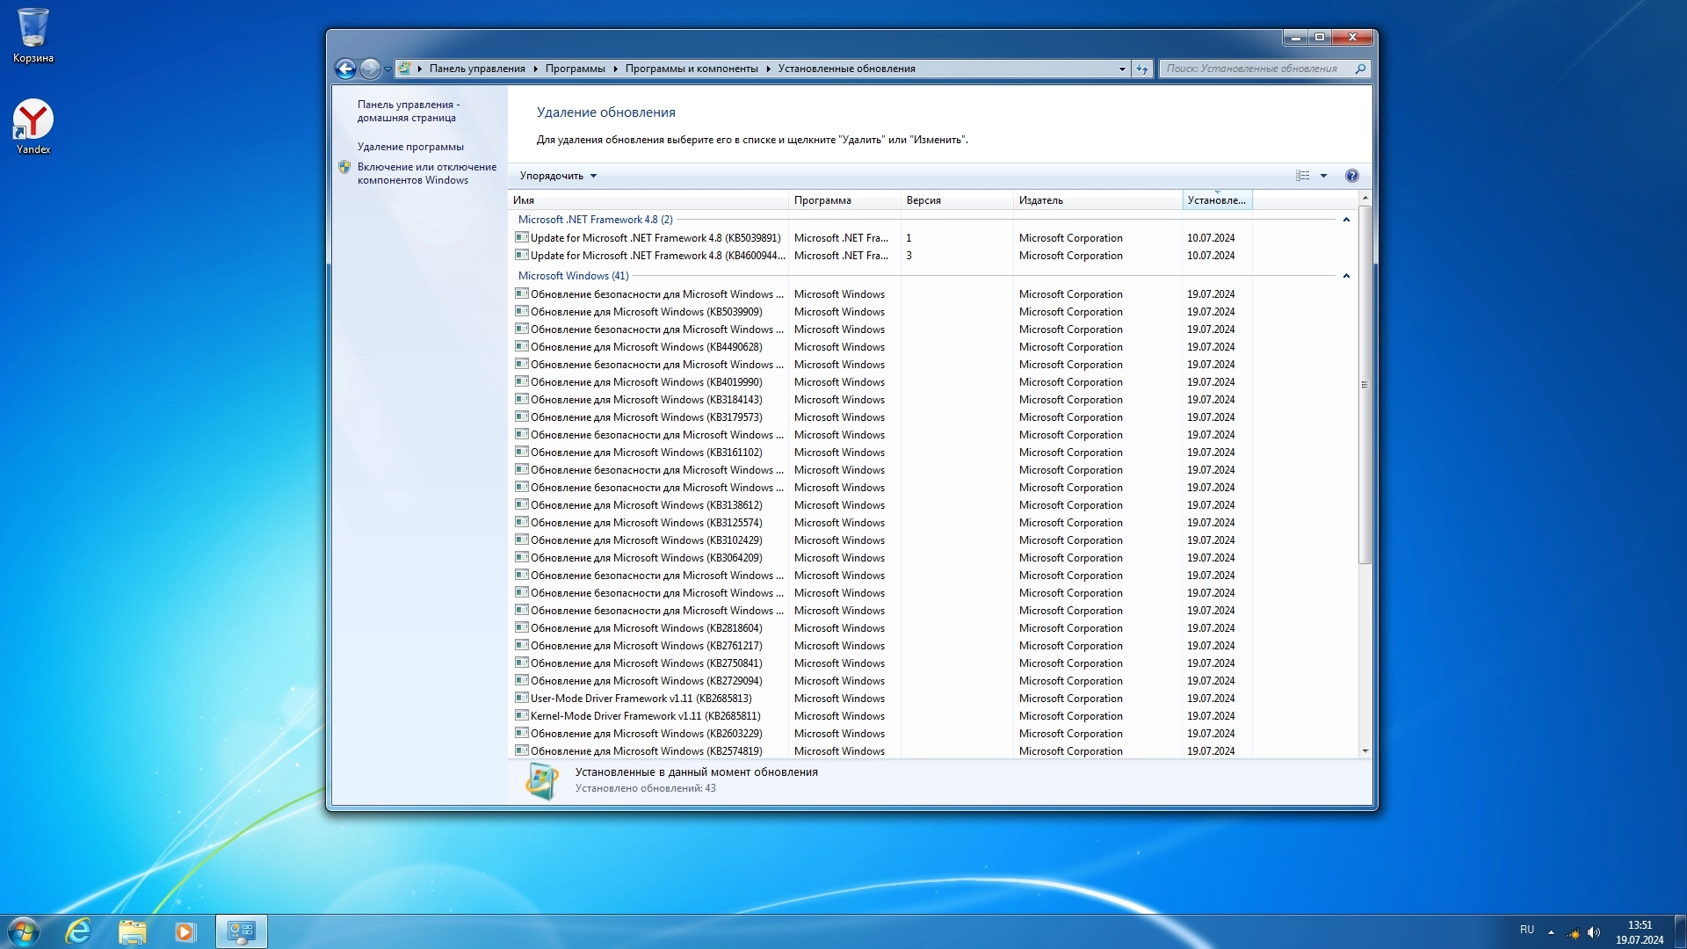This screenshot has width=1687, height=949.
Task: Collapse the Microsoft Windows (41) group
Action: click(1346, 276)
